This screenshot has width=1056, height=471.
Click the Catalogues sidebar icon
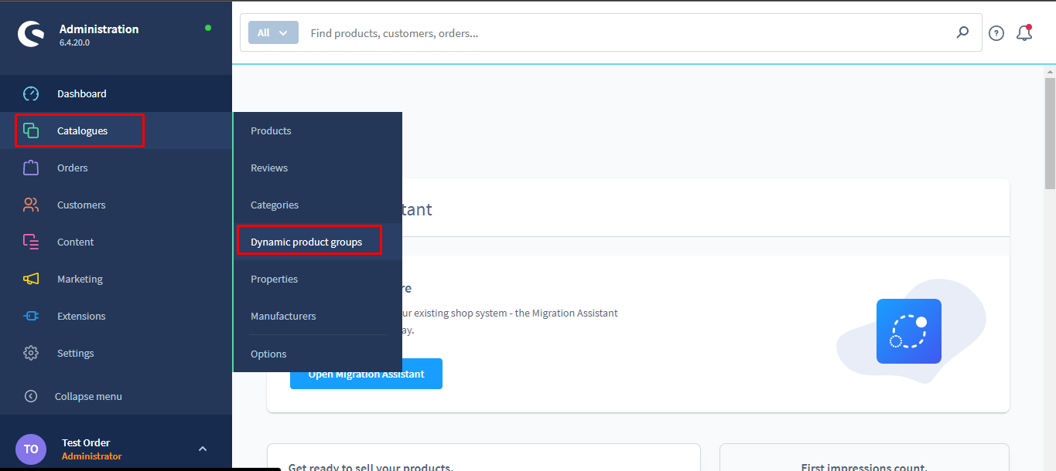click(30, 130)
